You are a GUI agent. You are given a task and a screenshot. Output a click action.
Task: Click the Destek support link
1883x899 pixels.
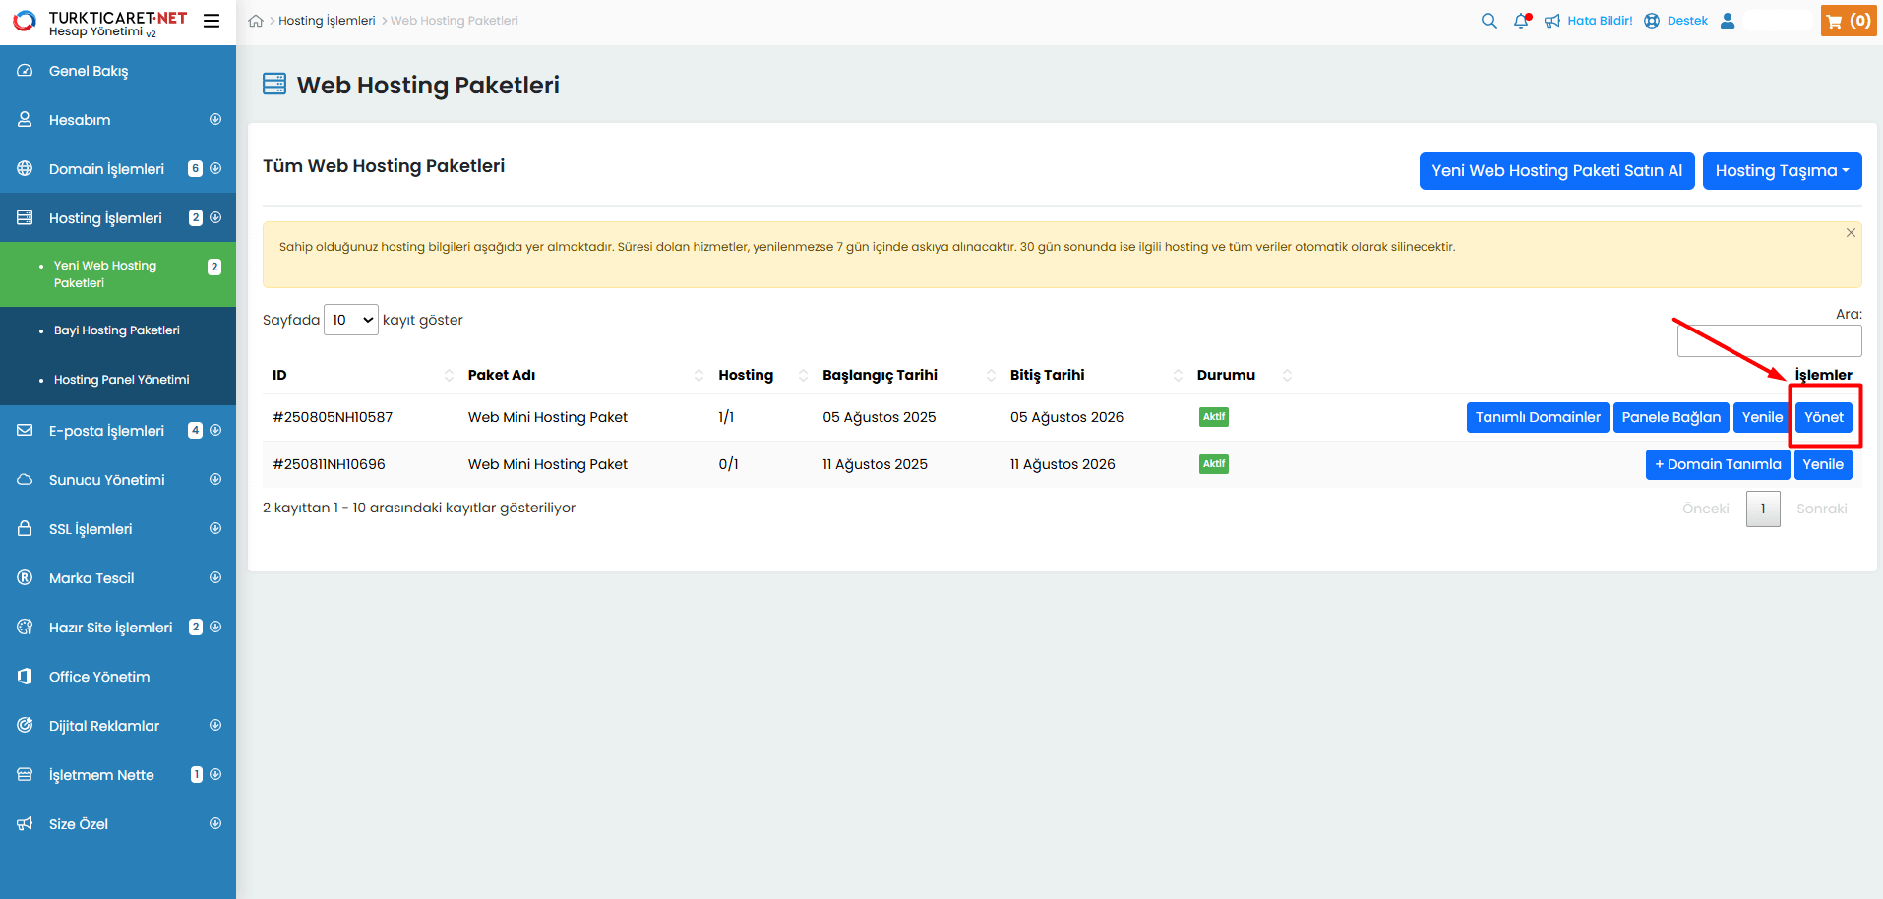pos(1677,21)
